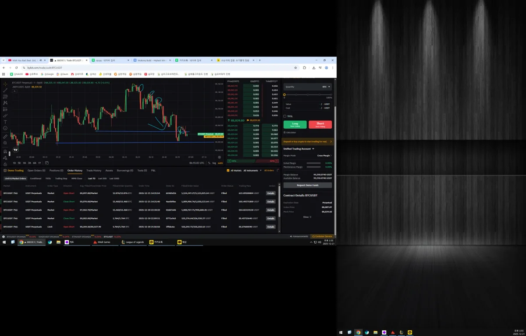Toggle the magnet mode icon
Image resolution: width=526 pixels, height=336 pixels.
(x=5, y=151)
